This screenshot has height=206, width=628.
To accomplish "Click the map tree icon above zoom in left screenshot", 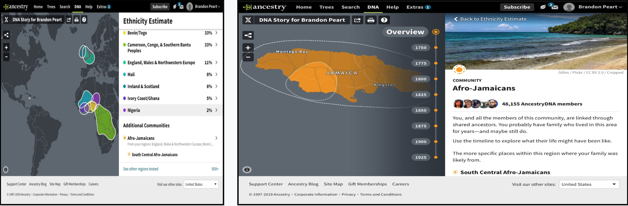I will tap(6, 35).
